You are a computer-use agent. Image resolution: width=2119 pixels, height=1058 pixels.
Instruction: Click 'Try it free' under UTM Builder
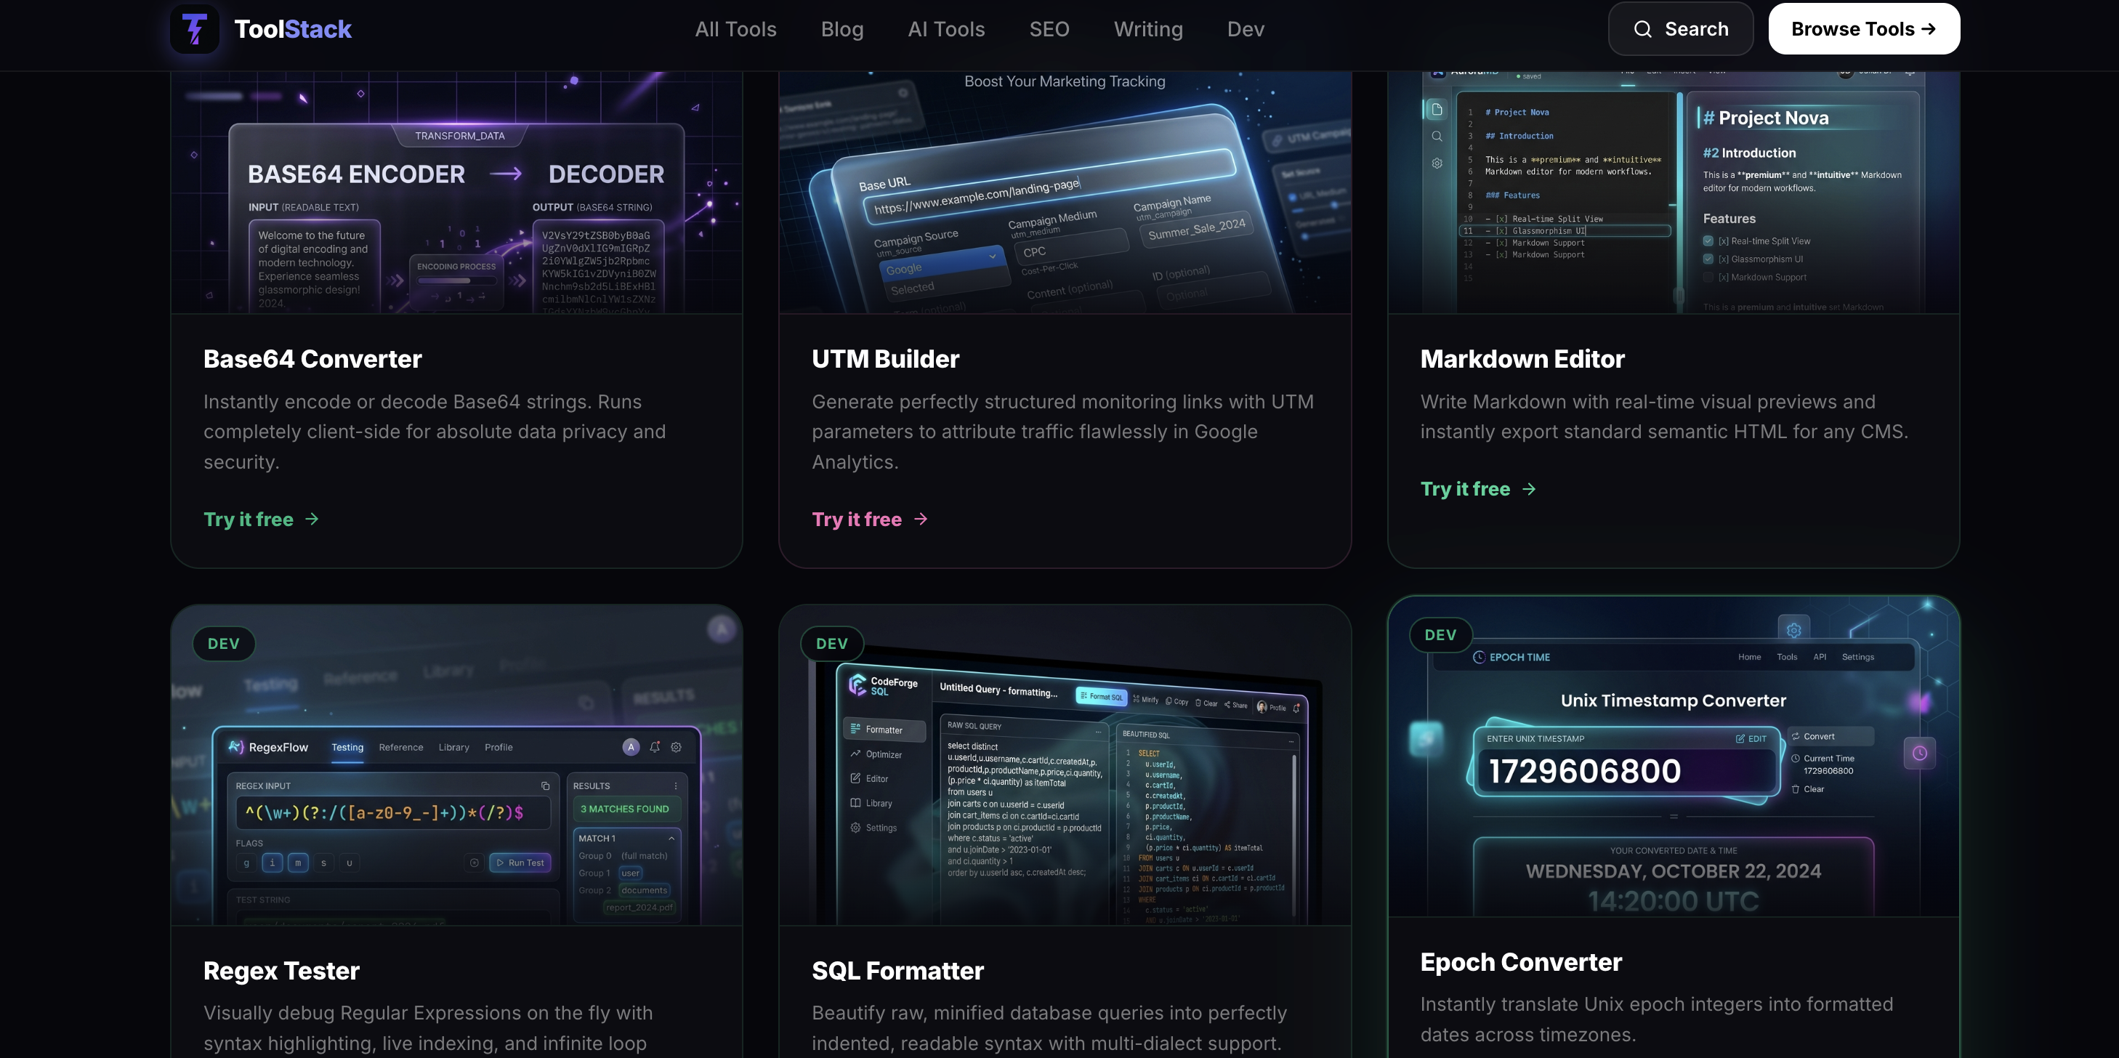tap(857, 518)
